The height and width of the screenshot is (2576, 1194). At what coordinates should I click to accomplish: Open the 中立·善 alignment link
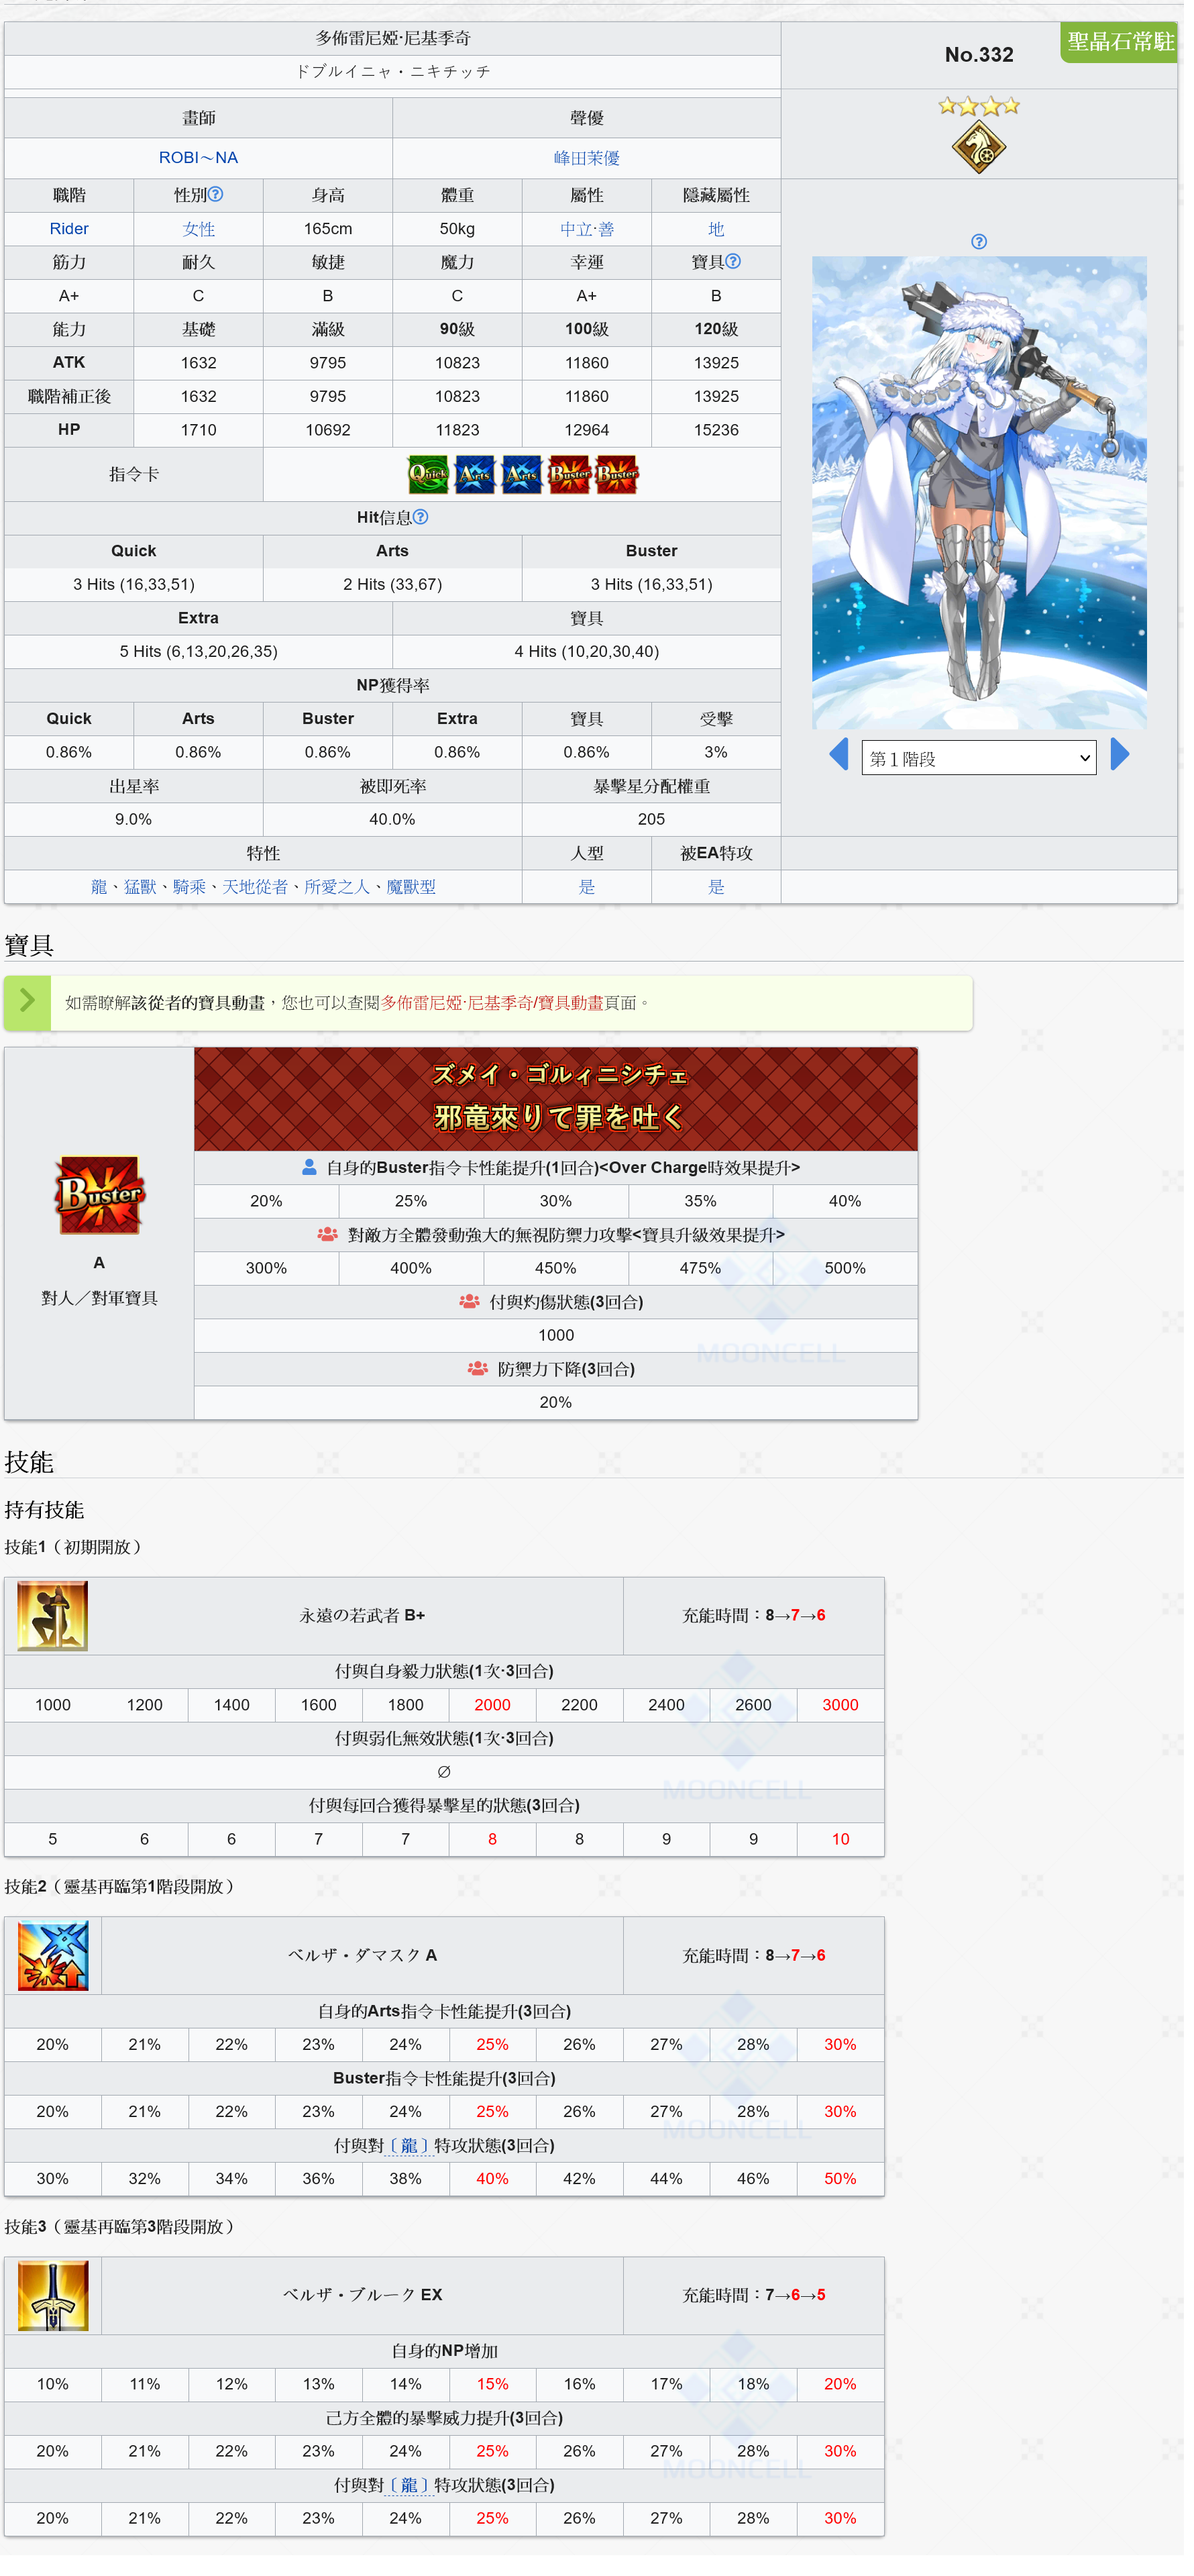tap(592, 231)
